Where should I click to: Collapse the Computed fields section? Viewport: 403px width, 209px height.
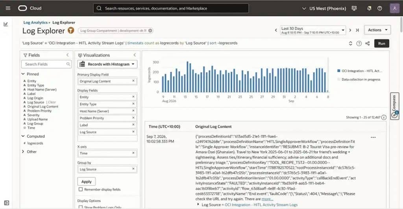pos(23,136)
